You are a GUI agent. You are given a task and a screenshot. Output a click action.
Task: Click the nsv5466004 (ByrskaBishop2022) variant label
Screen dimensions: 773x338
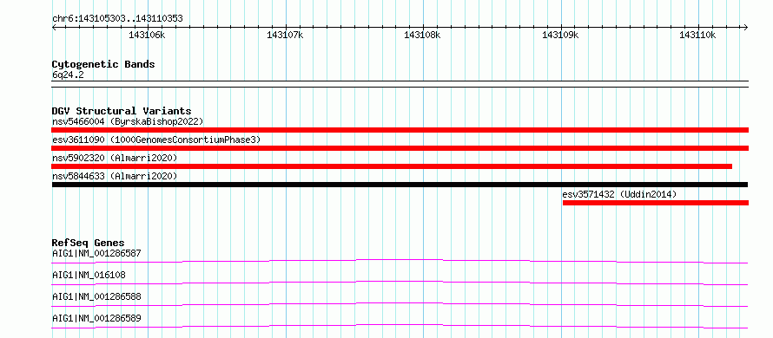click(128, 121)
